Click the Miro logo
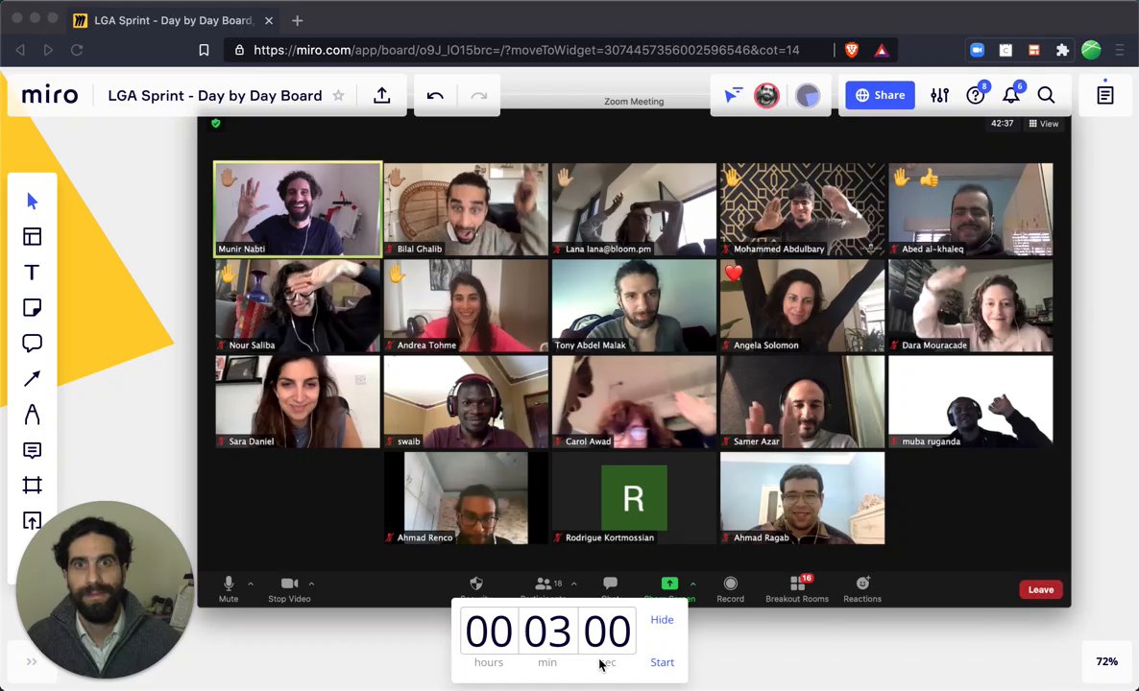The image size is (1139, 691). coord(49,95)
